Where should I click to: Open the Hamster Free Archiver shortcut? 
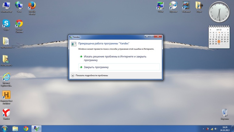coord(6,95)
